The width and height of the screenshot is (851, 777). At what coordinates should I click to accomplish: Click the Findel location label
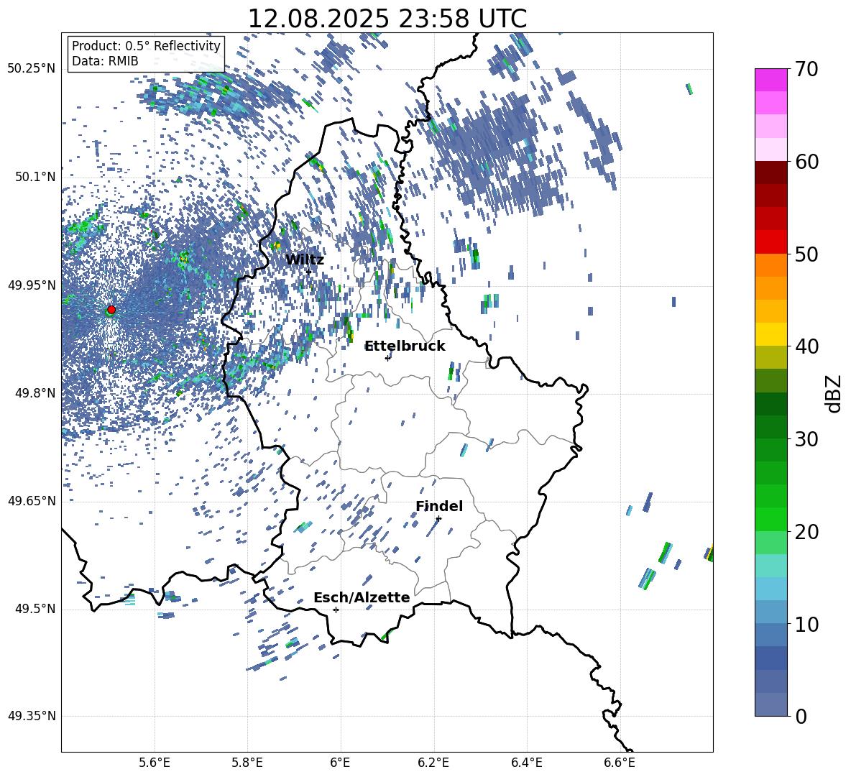[x=439, y=506]
